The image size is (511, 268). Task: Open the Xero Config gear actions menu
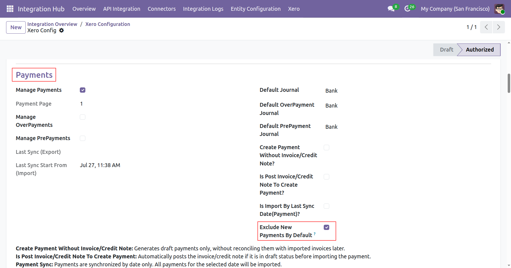(62, 30)
